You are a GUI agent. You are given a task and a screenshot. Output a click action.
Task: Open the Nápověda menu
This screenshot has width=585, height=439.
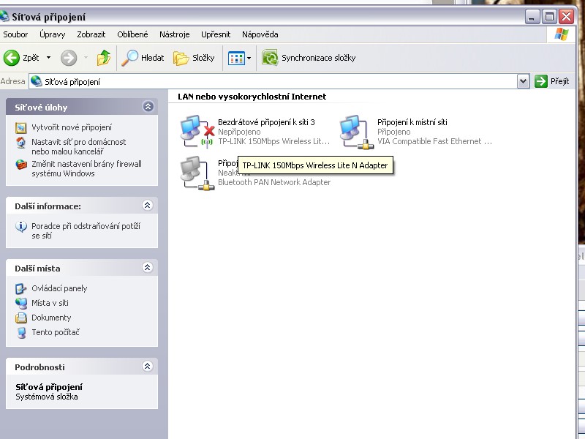pyautogui.click(x=260, y=34)
